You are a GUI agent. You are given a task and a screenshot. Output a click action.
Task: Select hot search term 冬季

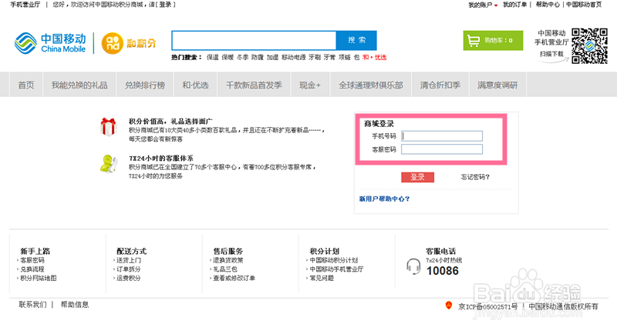(242, 57)
